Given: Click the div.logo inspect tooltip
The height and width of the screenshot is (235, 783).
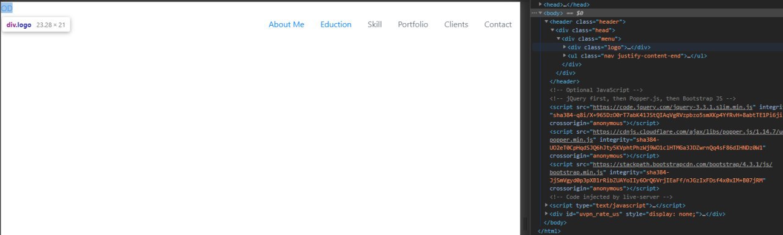Looking at the screenshot, I should (x=36, y=25).
